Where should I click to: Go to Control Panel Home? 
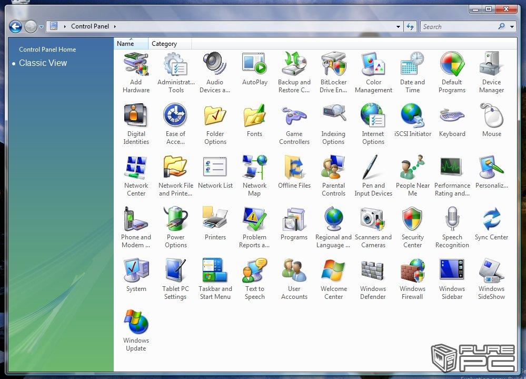click(47, 50)
